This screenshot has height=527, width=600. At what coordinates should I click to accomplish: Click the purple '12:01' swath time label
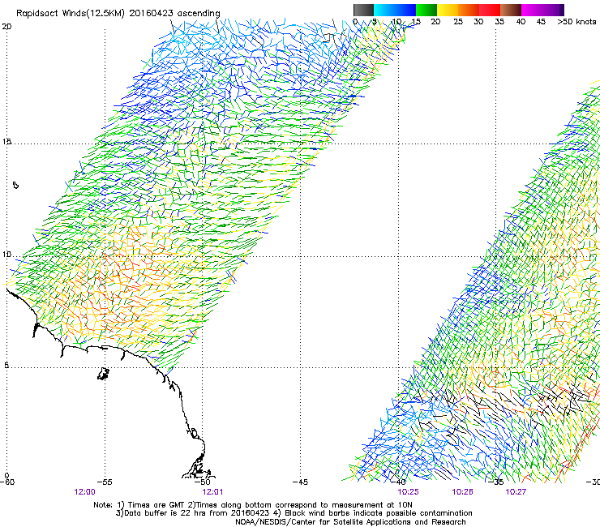[x=212, y=492]
